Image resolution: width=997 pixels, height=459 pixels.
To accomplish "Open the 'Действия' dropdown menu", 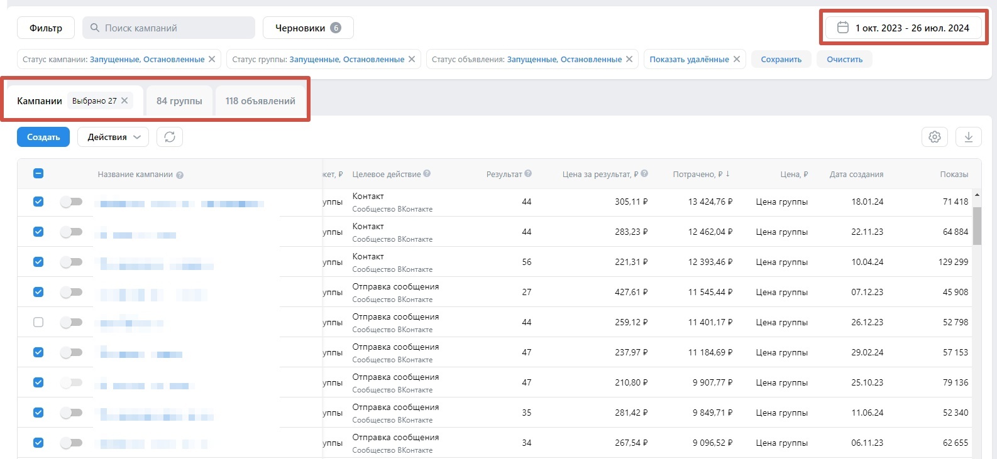I will 113,137.
